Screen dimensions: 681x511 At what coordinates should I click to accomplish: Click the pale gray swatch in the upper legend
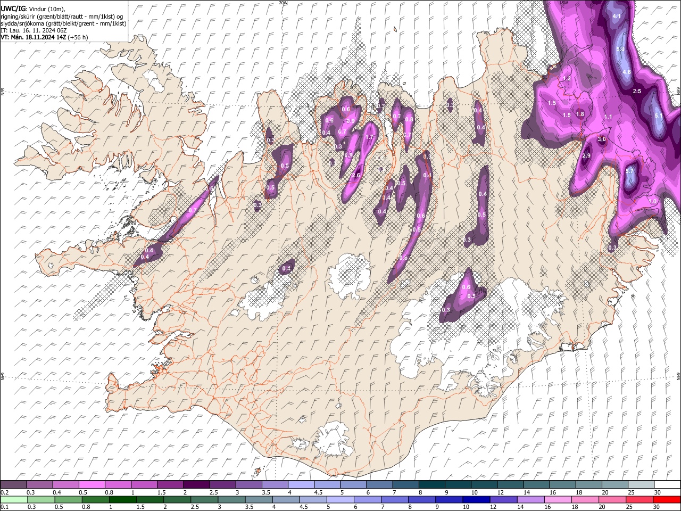tap(642, 485)
